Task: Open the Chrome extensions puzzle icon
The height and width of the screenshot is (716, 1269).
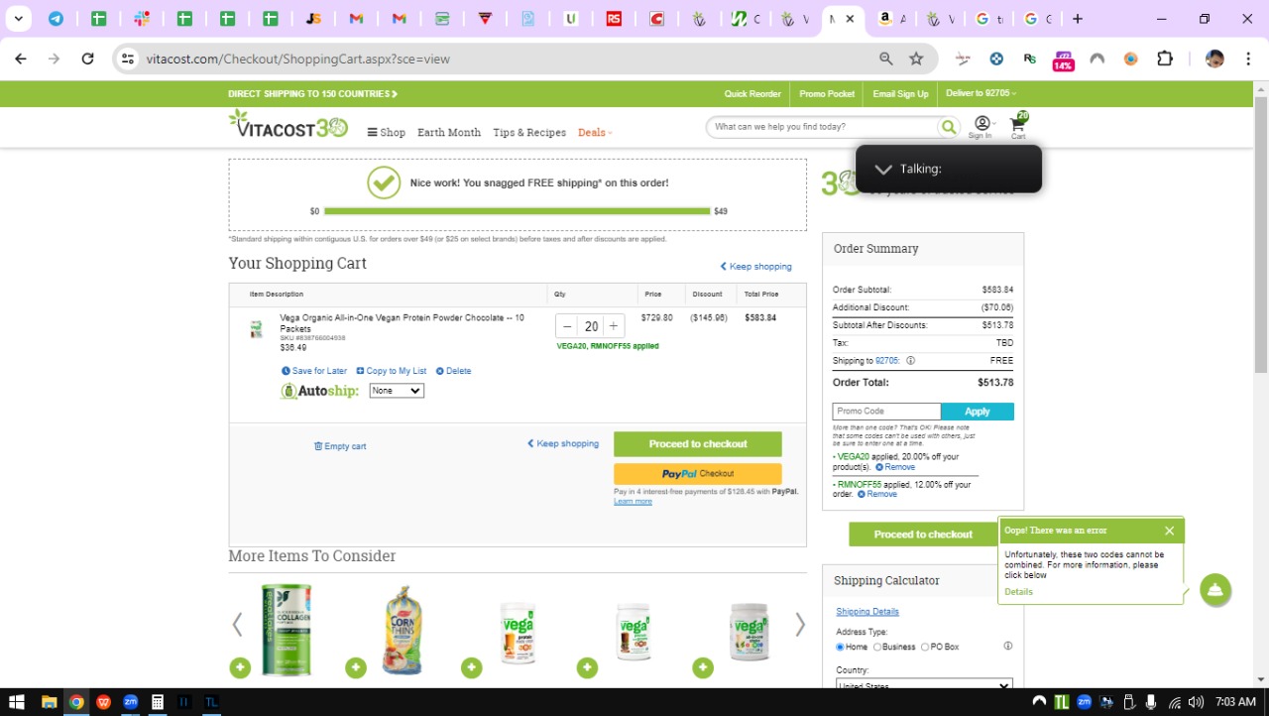Action: (x=1165, y=59)
